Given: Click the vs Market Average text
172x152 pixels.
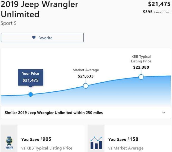Looking at the screenshot, I should [126, 148].
